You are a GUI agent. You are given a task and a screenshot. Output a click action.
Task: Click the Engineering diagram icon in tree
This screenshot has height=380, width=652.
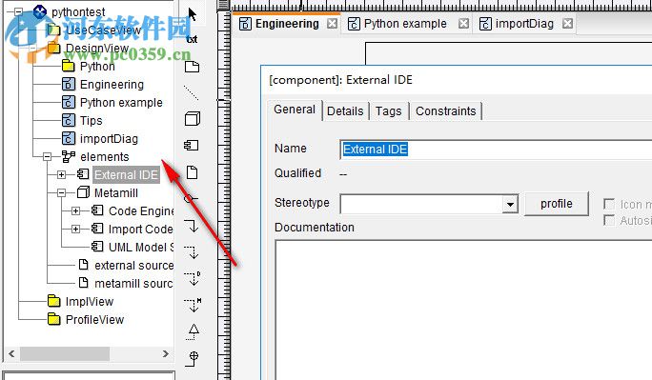click(x=69, y=84)
